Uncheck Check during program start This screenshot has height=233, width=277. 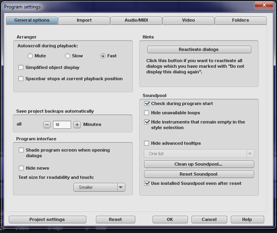click(x=147, y=103)
